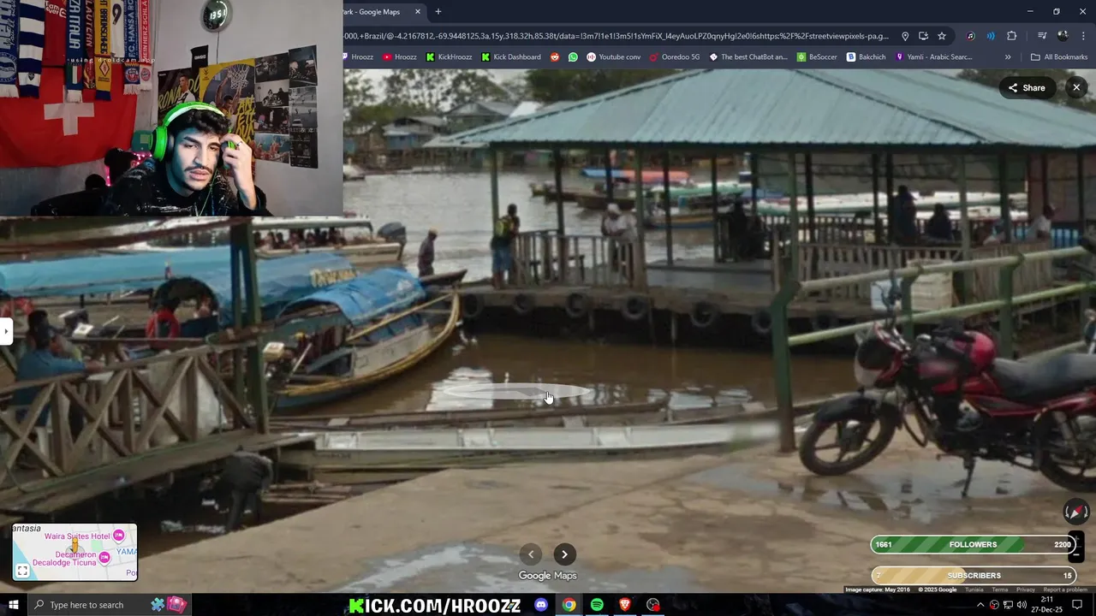
Task: Close the Street View with the X button
Action: click(1076, 87)
